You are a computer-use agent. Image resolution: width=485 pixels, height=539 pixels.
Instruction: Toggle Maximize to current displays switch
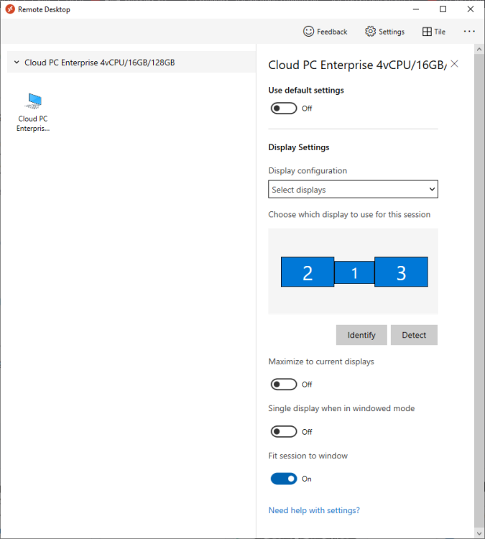pyautogui.click(x=284, y=384)
